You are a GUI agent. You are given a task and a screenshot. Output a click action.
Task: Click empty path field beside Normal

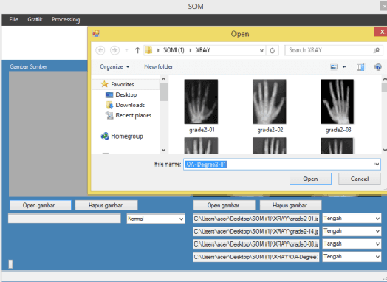click(x=64, y=219)
